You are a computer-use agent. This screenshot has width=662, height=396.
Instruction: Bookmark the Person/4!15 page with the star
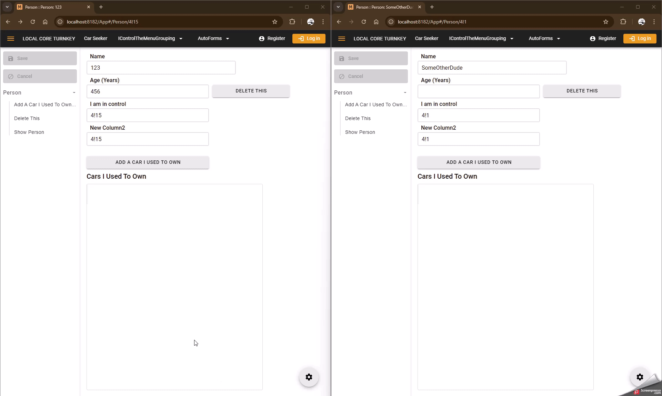coord(275,22)
